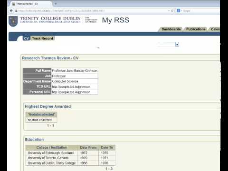Click the 1 - 1 pagination text
Screen dimensions: 228x171
[x=50, y=125]
